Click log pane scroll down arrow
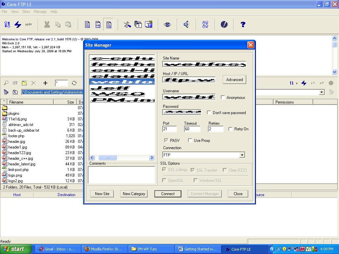339x254 pixels. point(334,72)
